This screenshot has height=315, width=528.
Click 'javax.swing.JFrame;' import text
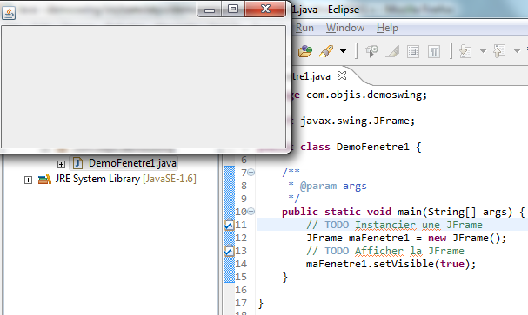pos(358,121)
